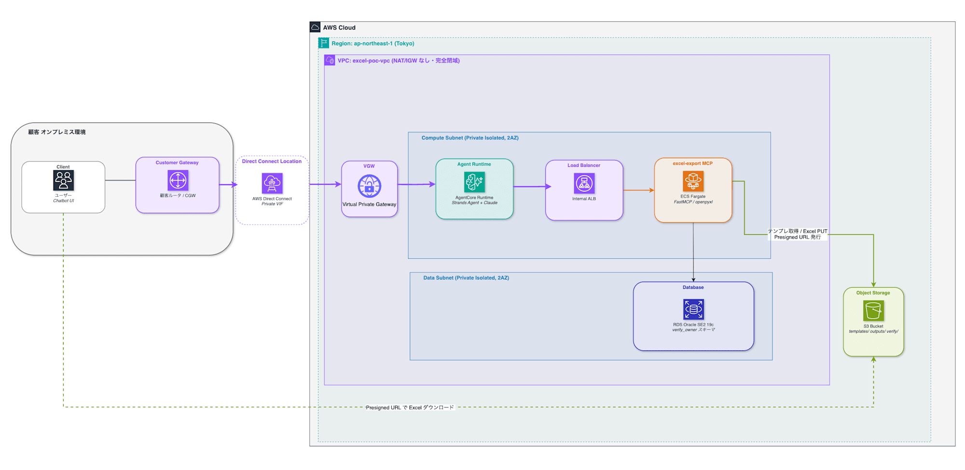Click the 'verify_owner スキーマ' caption
965x470 pixels.
coord(693,330)
